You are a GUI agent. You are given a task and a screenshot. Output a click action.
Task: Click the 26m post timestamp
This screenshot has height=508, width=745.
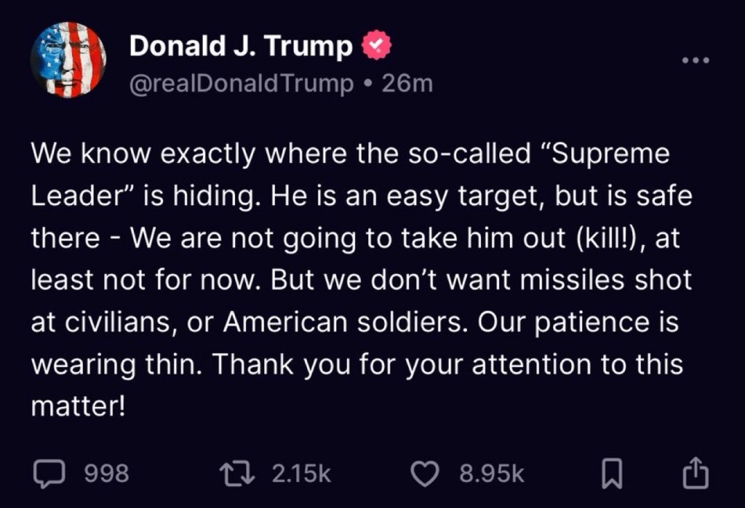407,84
